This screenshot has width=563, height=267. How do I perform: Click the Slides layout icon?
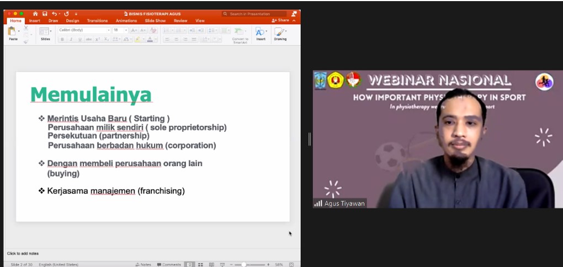click(x=44, y=31)
